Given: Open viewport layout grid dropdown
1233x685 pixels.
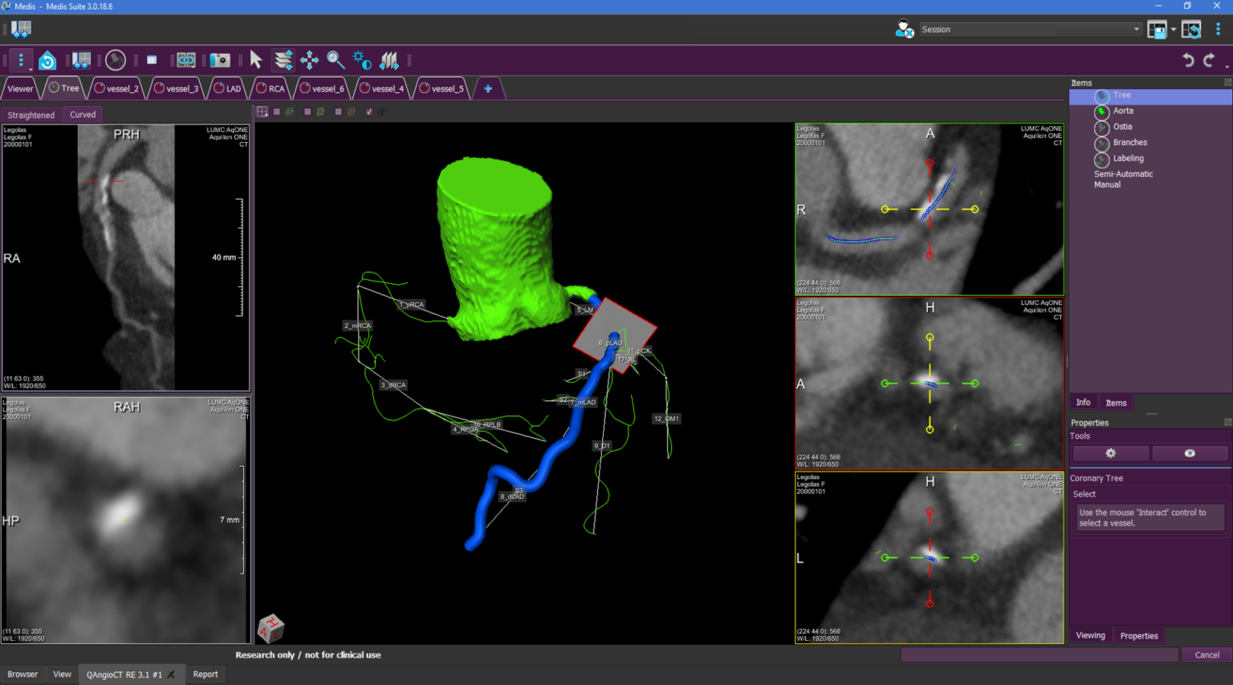Looking at the screenshot, I should (262, 111).
